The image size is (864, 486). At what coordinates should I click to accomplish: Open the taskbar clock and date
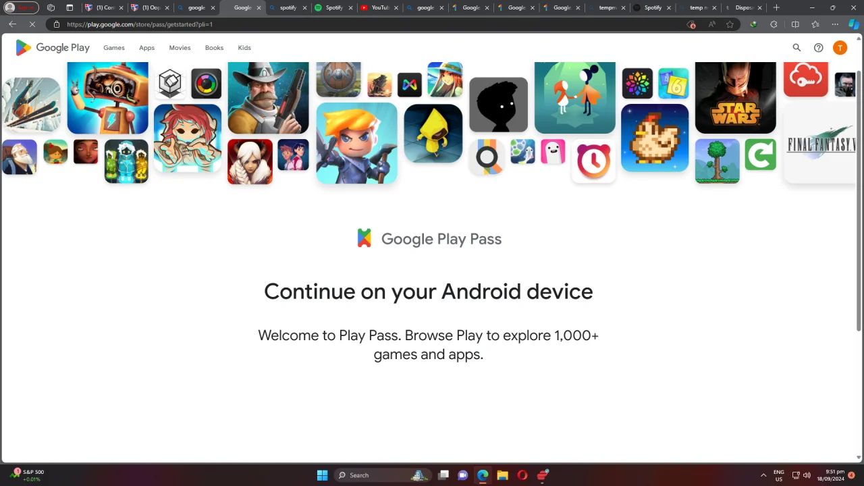(830, 475)
